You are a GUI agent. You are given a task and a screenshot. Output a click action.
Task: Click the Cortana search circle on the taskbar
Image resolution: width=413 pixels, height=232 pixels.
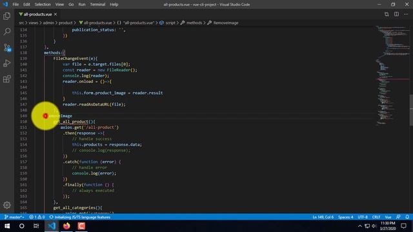(x=21, y=226)
